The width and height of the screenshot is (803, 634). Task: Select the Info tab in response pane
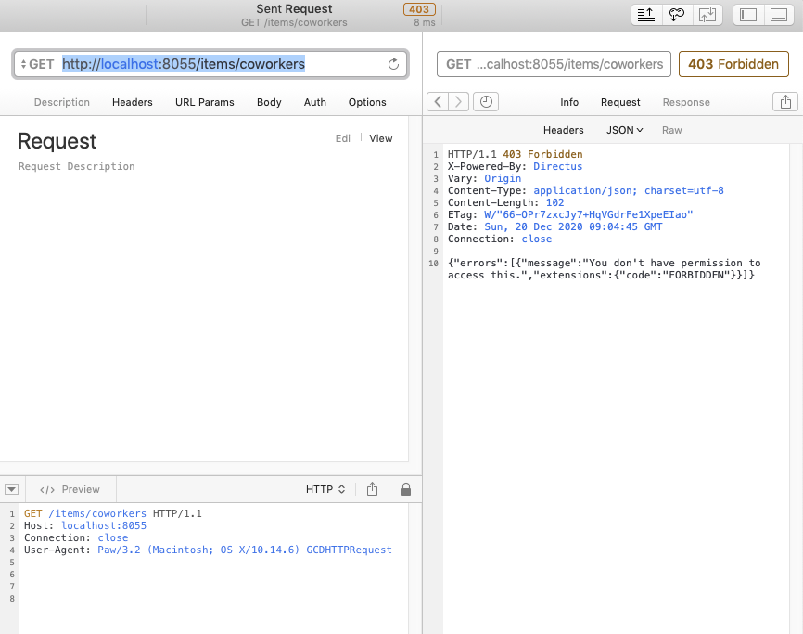pos(569,102)
